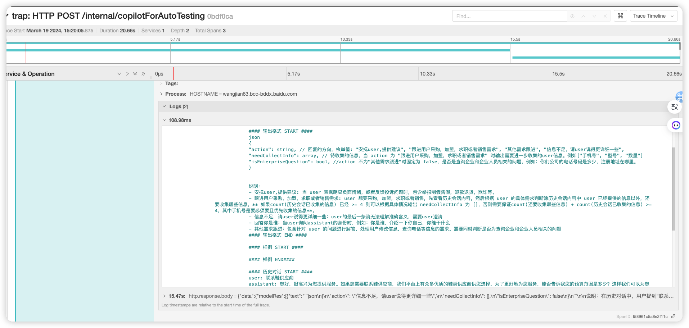
Task: Click the 10.33s tick on minimap
Action: [x=346, y=39]
